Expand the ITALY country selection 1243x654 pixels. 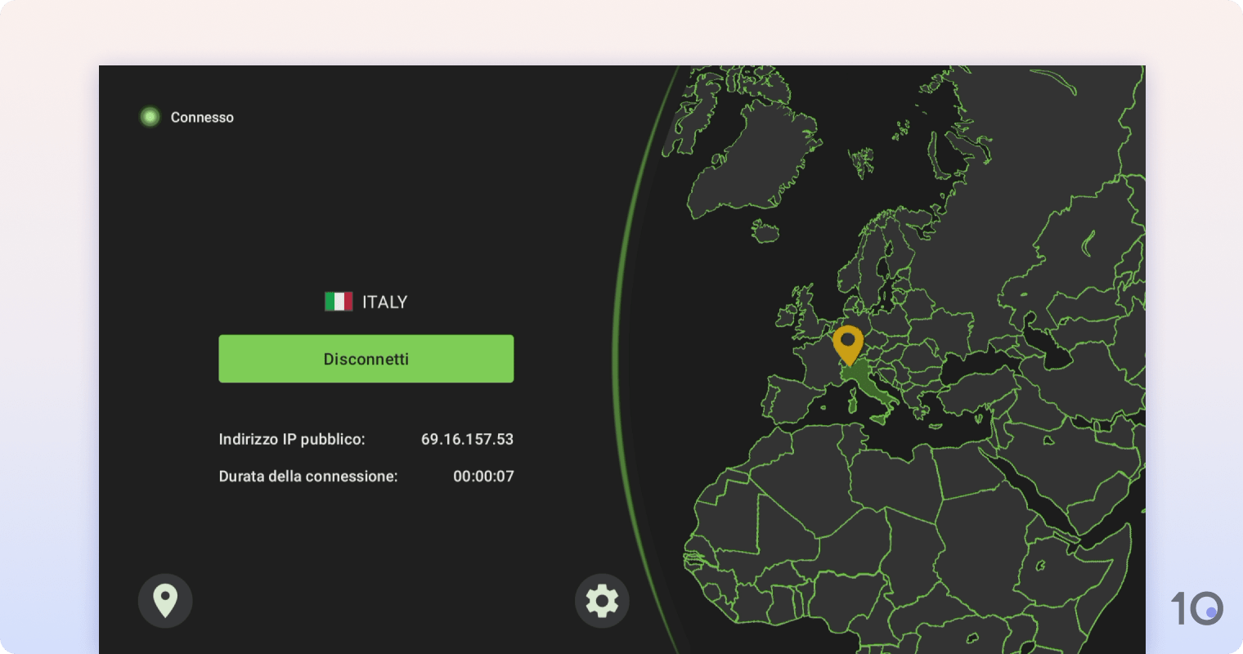[x=384, y=301]
